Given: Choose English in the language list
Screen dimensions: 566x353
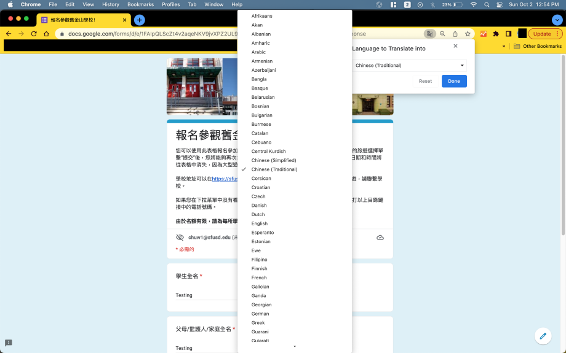Looking at the screenshot, I should tap(260, 223).
